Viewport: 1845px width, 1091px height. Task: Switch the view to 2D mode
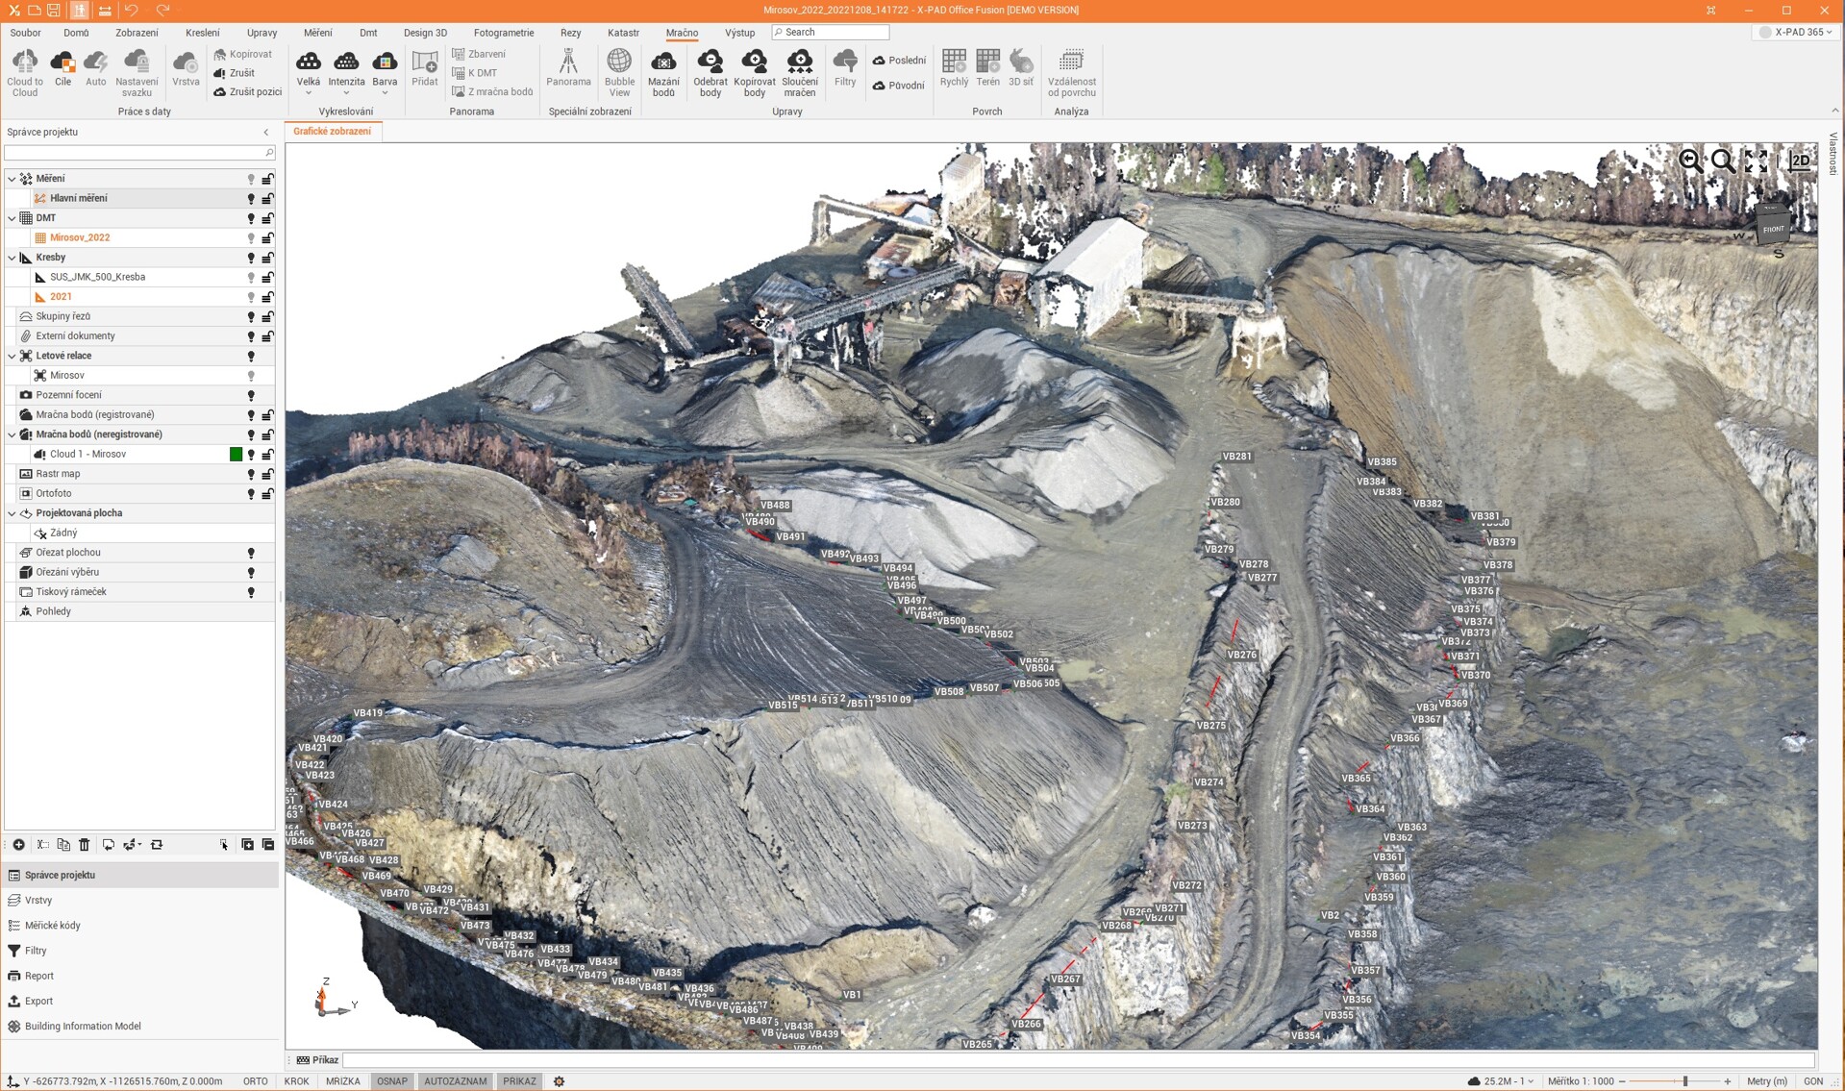pos(1799,161)
